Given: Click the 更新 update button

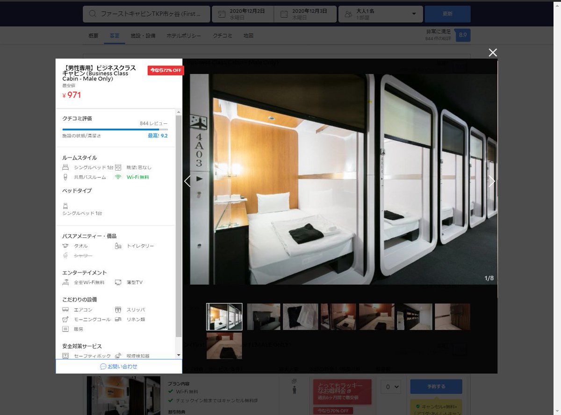Looking at the screenshot, I should 447,14.
